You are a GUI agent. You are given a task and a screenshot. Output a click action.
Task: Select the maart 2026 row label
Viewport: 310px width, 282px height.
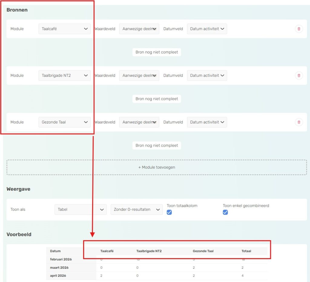click(59, 268)
